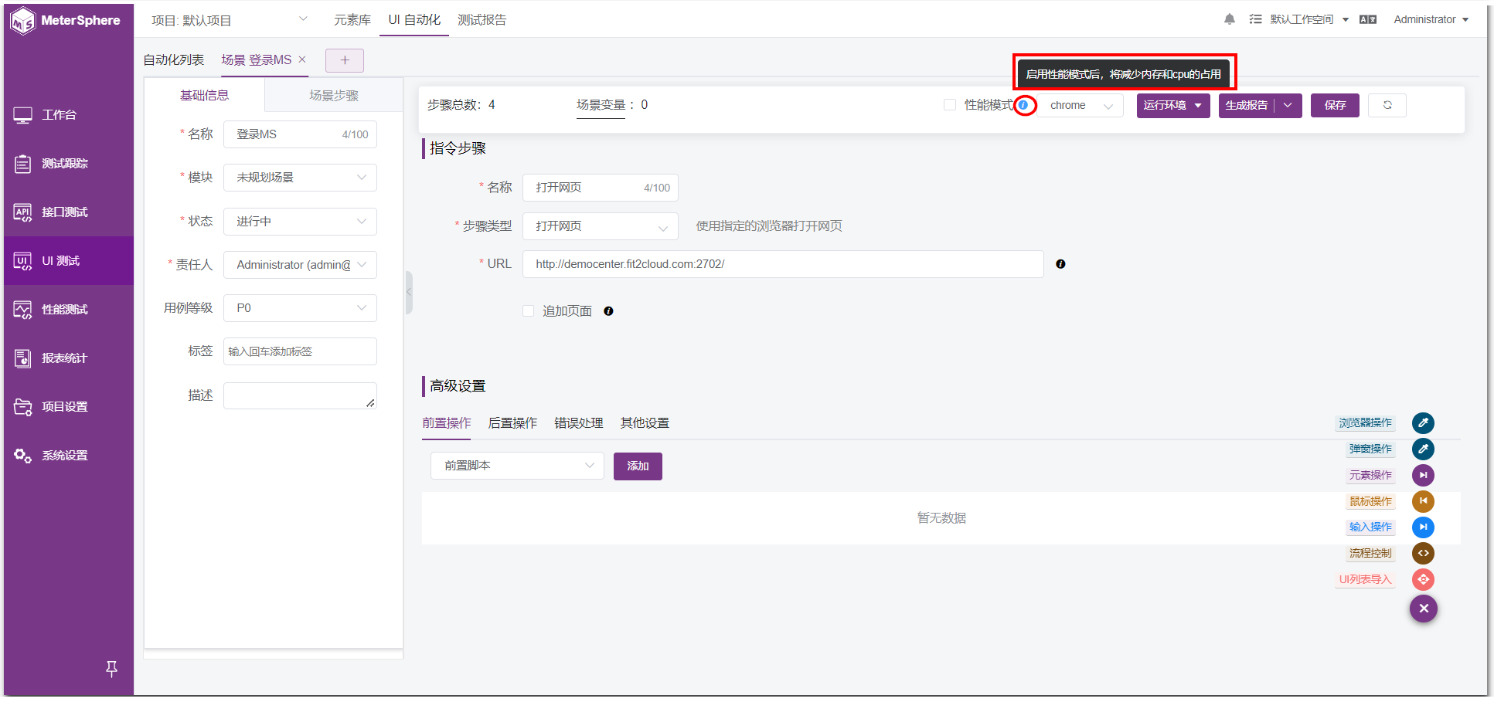Click the UI列表导入 round icon
The height and width of the screenshot is (702, 1494).
pos(1423,579)
